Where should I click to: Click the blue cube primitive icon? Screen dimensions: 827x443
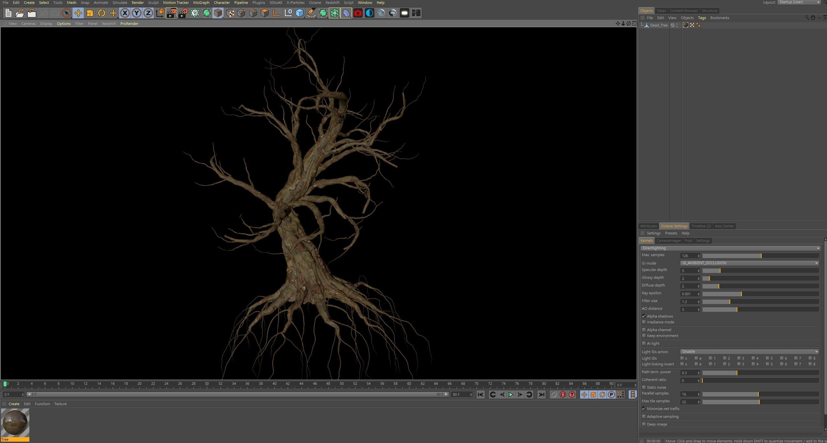point(299,13)
